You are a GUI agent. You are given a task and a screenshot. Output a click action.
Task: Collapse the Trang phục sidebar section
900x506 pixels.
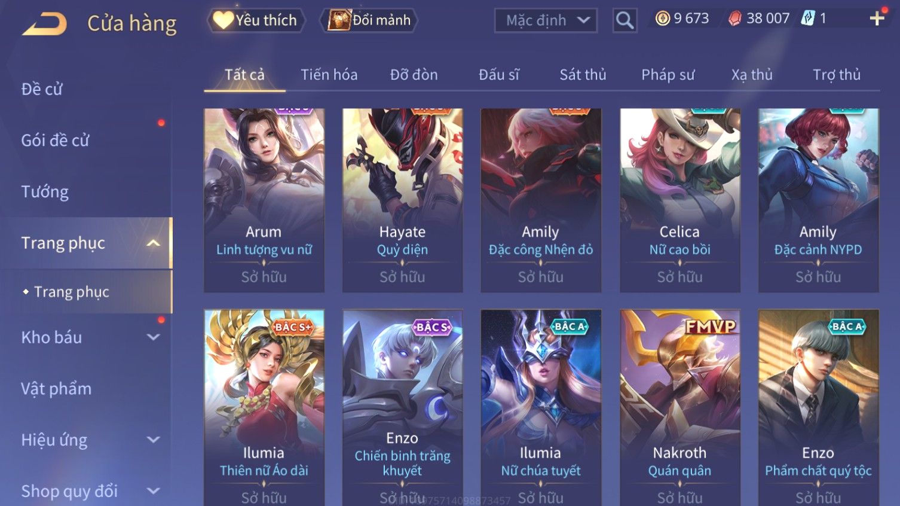pos(154,243)
